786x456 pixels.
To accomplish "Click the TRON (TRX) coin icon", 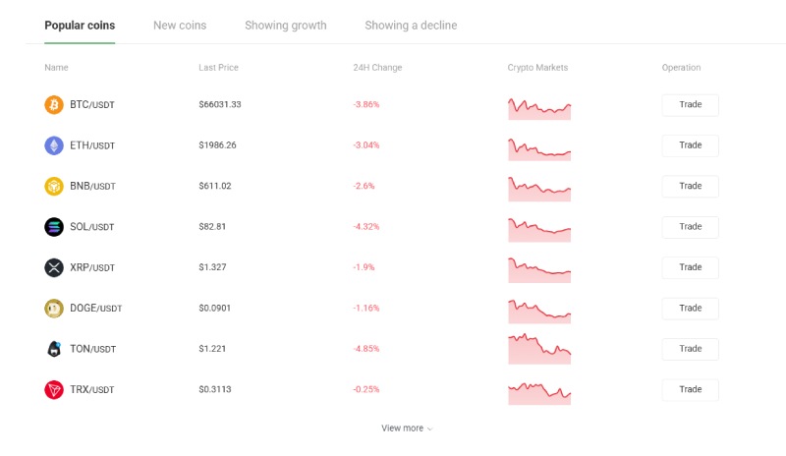I will coord(54,390).
